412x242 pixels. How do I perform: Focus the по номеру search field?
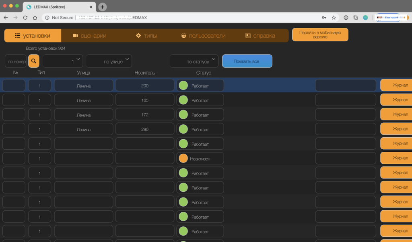click(x=16, y=61)
